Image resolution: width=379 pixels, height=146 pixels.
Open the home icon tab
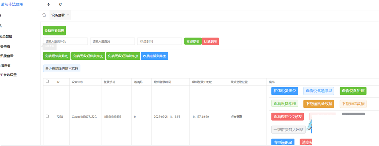(x=44, y=15)
